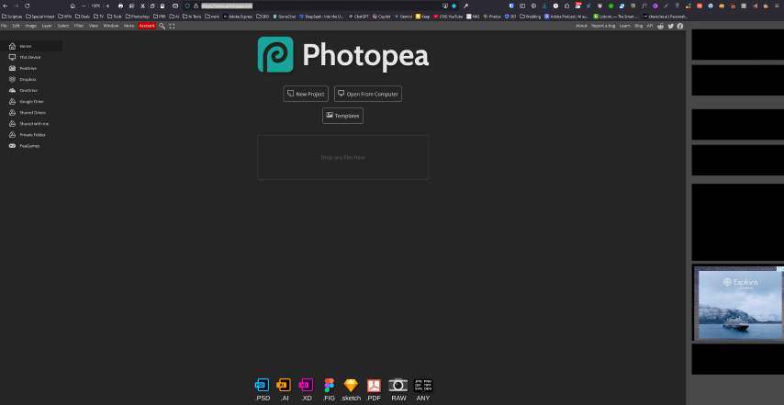784x405 pixels.
Task: Open the Image menu
Action: tap(30, 26)
